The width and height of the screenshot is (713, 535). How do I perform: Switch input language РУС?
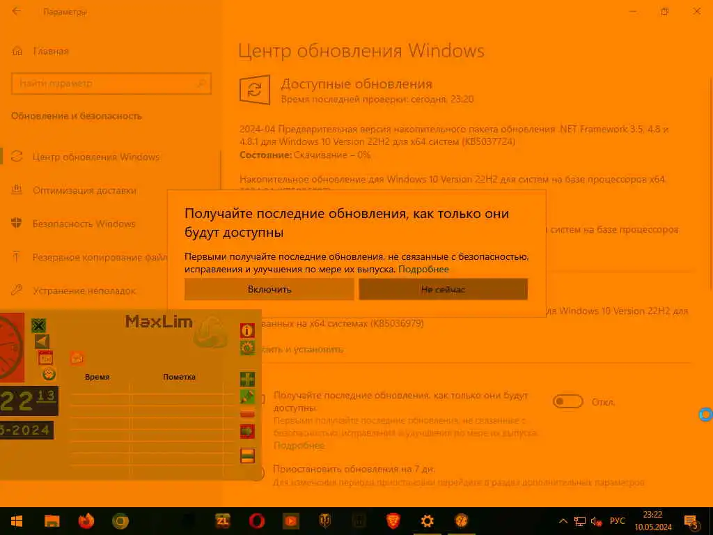618,521
